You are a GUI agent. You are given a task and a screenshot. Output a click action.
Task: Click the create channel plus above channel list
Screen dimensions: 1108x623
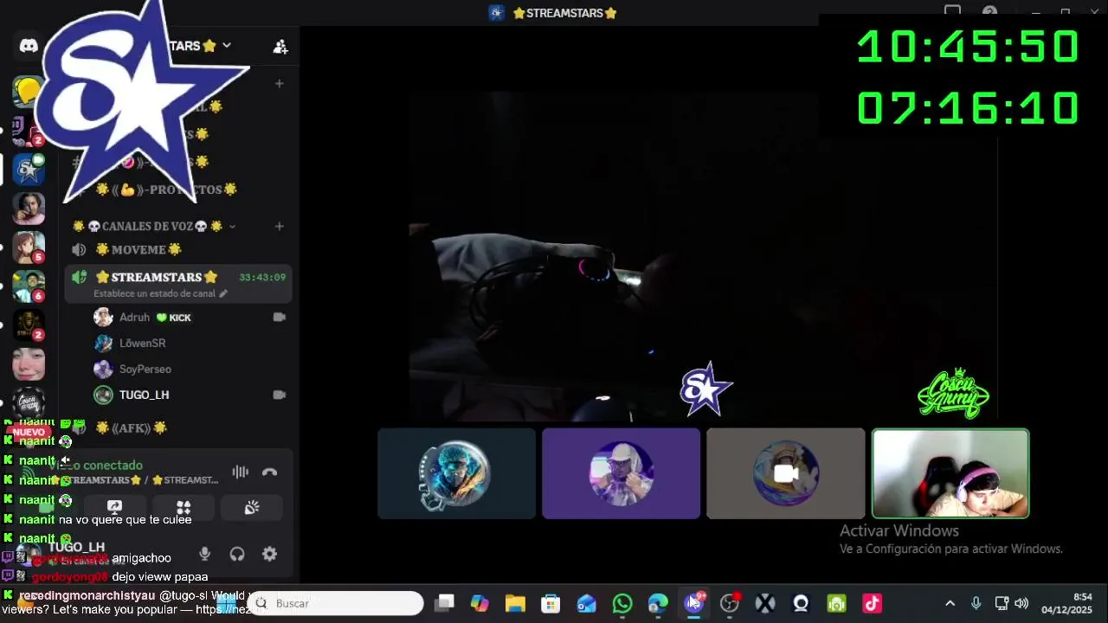(x=279, y=84)
